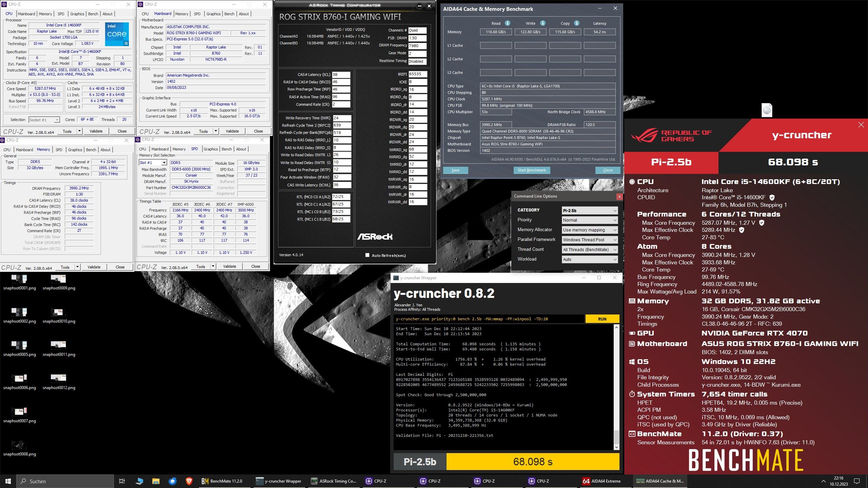Launch Brave browser from taskbar
This screenshot has height=488, width=868.
point(189,481)
